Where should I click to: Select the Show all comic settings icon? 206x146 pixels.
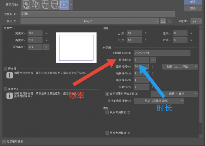[x=45, y=5]
